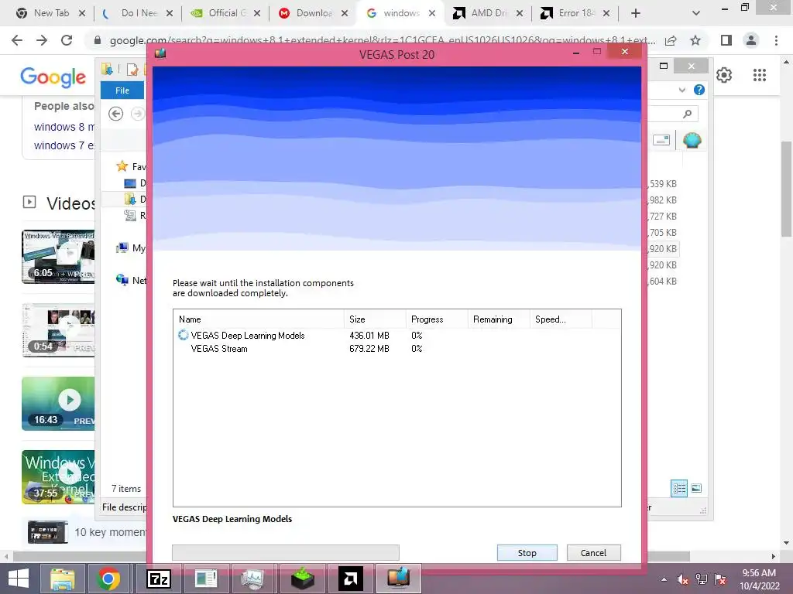Click Explorer forward arrow button
Viewport: 793px width, 594px height.
137,114
